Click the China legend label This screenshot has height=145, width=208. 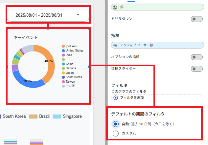click(x=70, y=64)
